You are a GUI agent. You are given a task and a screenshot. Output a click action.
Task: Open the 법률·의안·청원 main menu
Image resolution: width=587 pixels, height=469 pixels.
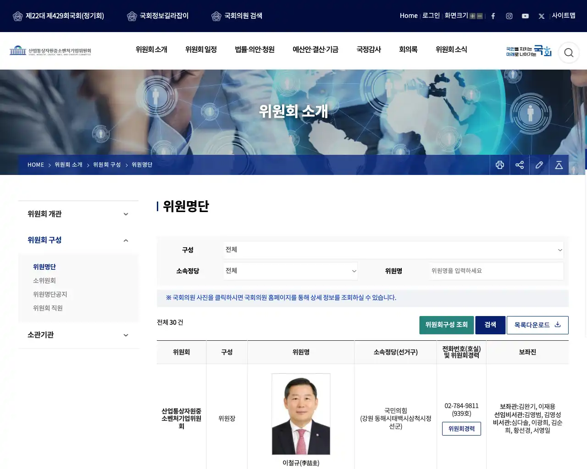(x=255, y=49)
